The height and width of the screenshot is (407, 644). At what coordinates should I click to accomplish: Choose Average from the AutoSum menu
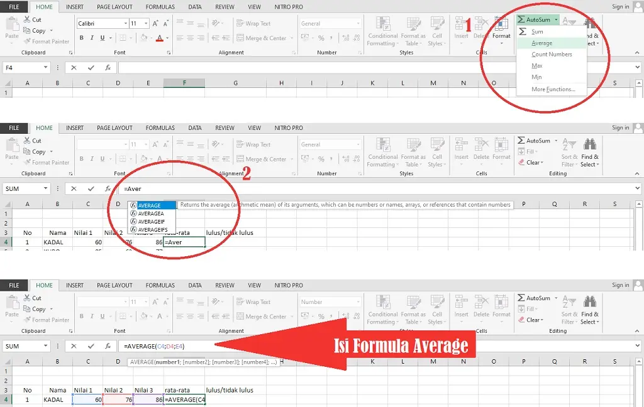[x=552, y=43]
